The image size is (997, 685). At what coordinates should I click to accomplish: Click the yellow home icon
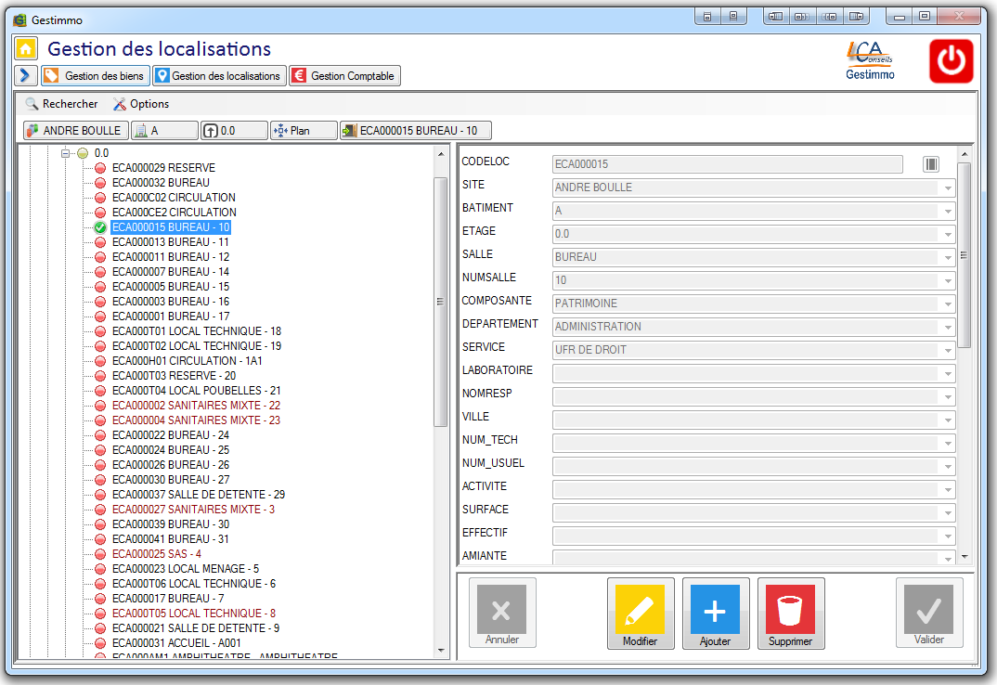[26, 48]
